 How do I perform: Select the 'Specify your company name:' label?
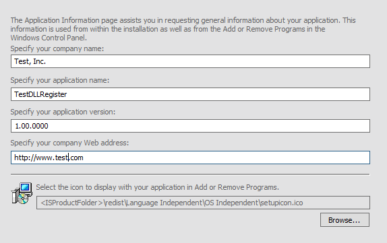pyautogui.click(x=57, y=48)
